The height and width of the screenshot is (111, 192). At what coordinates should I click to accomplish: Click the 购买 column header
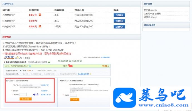(116, 10)
